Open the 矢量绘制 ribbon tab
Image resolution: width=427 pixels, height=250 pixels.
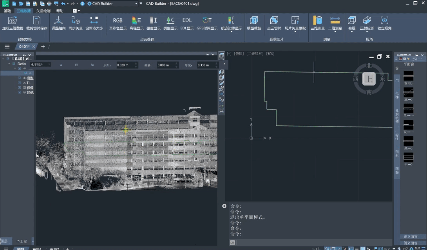pyautogui.click(x=43, y=11)
